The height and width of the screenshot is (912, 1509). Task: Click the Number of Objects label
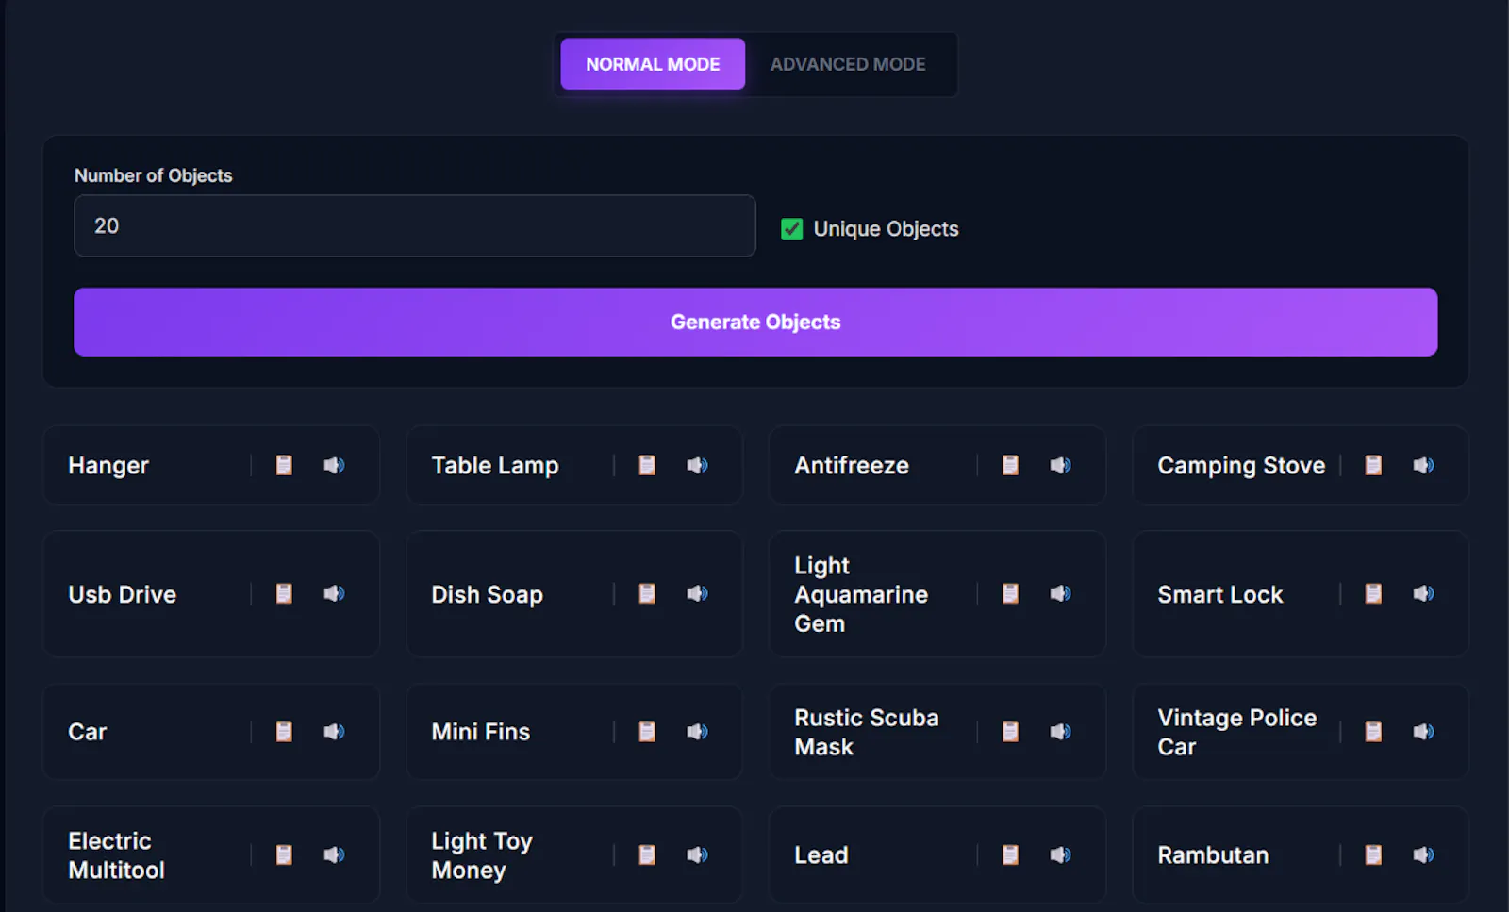(x=153, y=175)
